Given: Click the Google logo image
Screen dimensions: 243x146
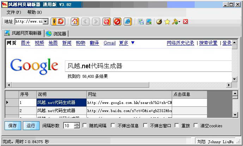Looking at the screenshot, I should point(34,66).
